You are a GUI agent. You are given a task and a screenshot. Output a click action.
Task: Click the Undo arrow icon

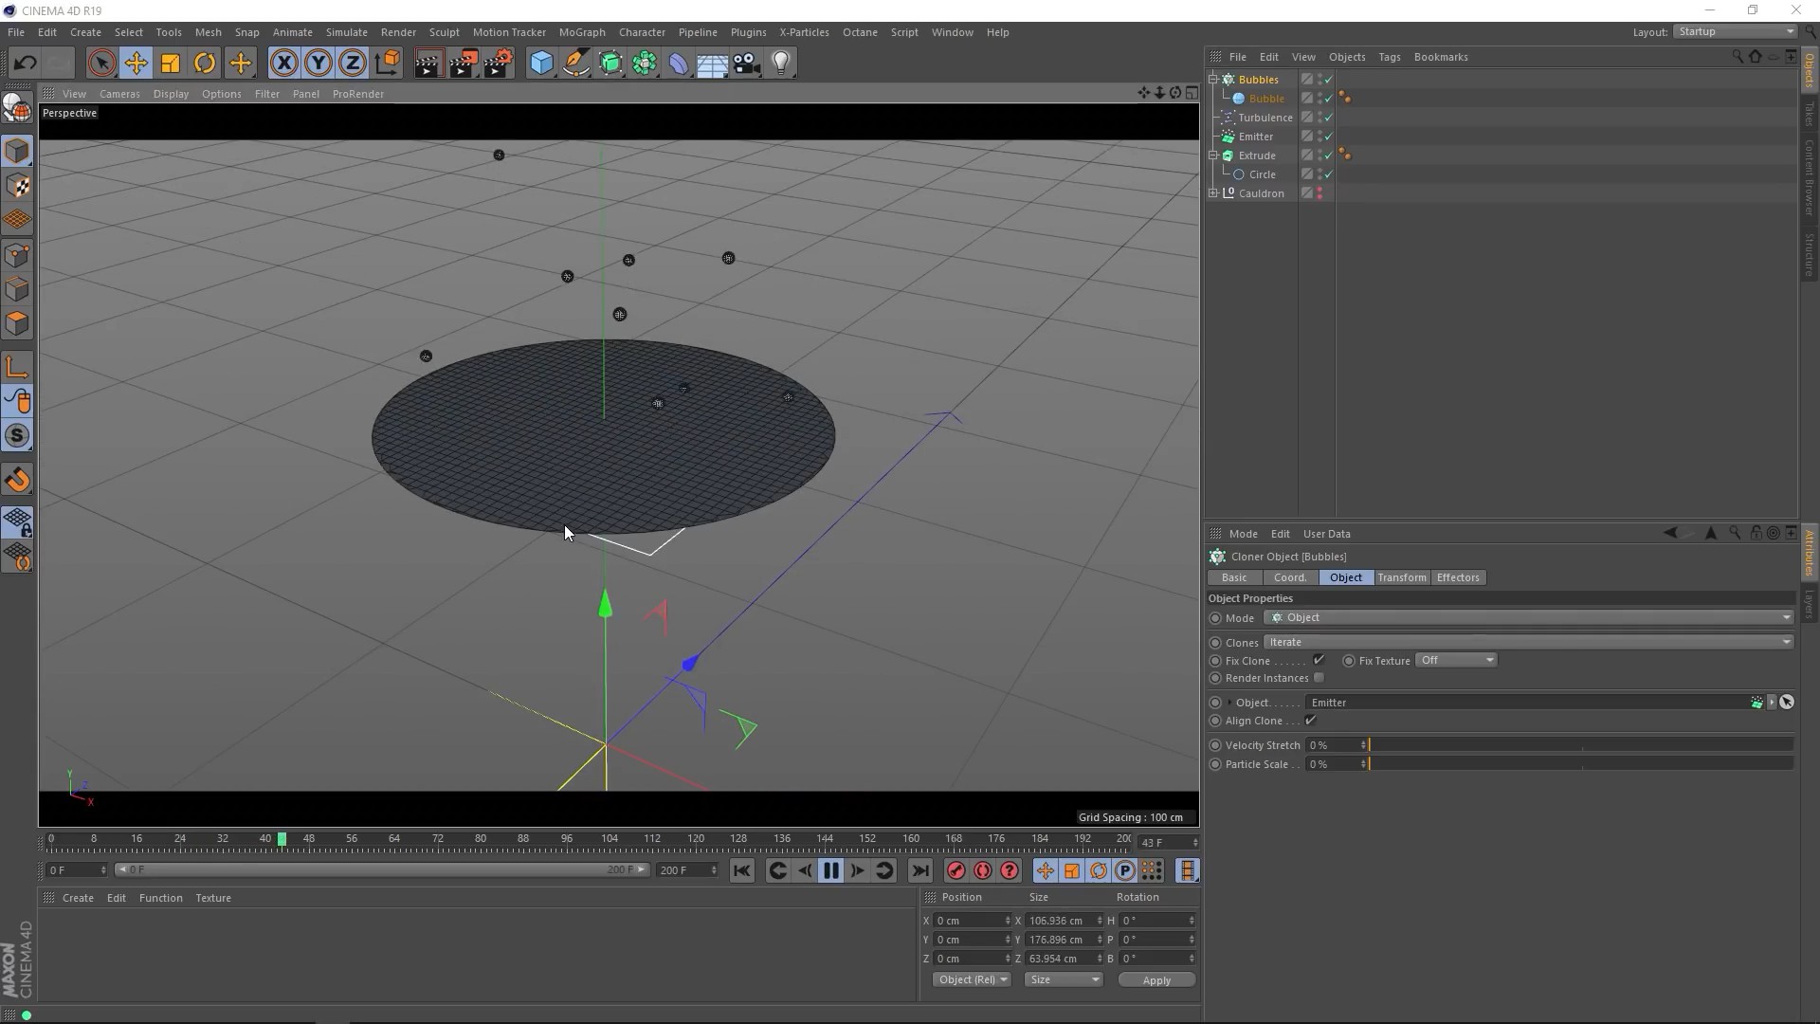(25, 64)
